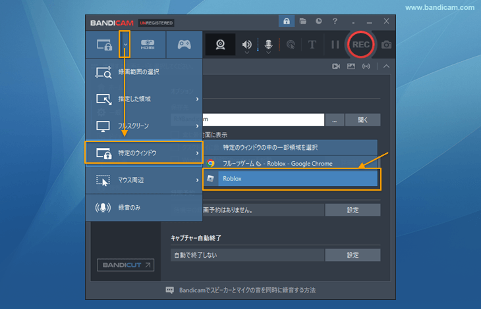The image size is (481, 309).
Task: Open the speaker and mic recording tip link
Action: coord(247,290)
